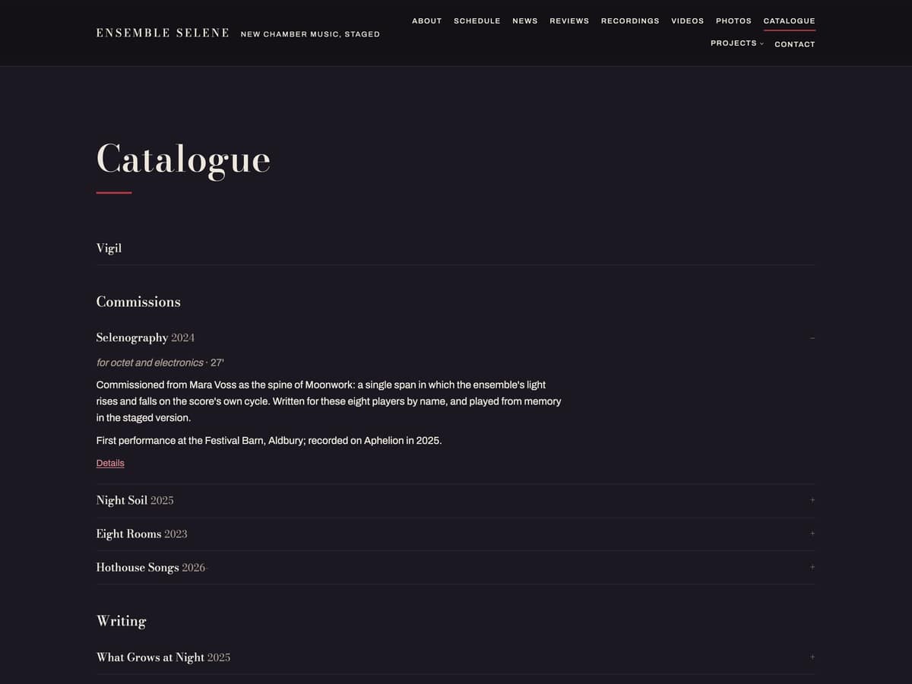Screen dimensions: 912x684
Task: Follow the Details link under Selenography
Action: pyautogui.click(x=110, y=463)
